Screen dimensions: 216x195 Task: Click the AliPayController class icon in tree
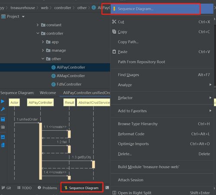pos(53,67)
